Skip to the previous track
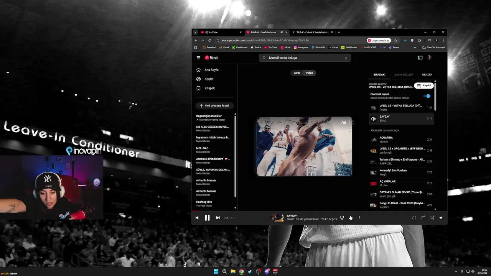This screenshot has width=491, height=276. pos(196,218)
